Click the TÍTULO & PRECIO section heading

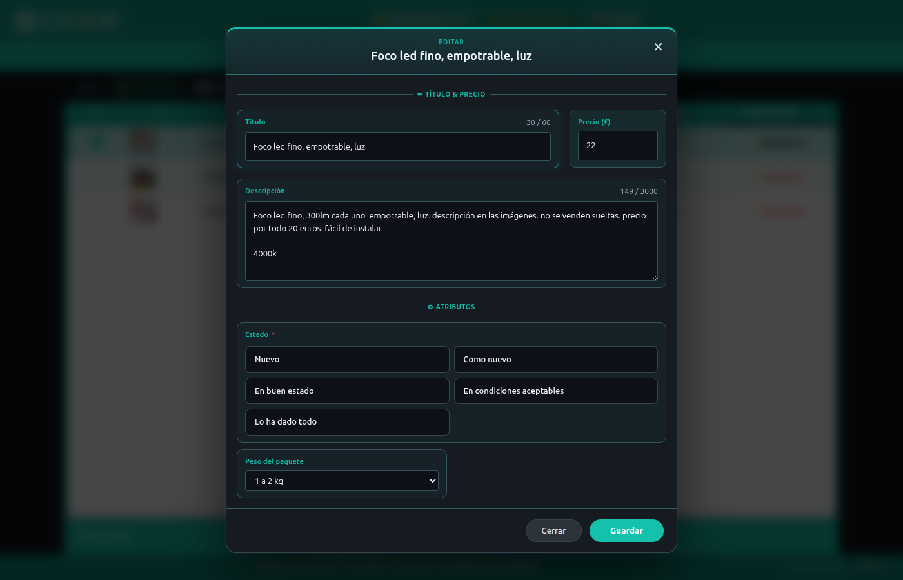point(451,94)
